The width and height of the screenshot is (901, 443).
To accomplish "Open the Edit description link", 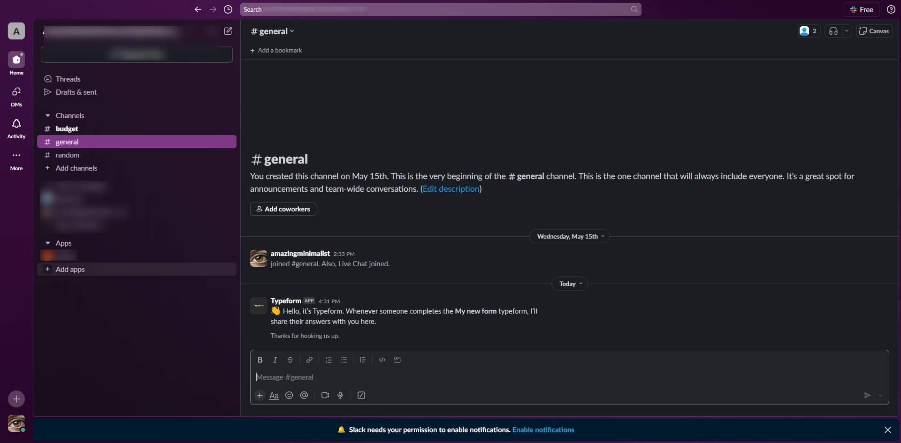I will 451,189.
